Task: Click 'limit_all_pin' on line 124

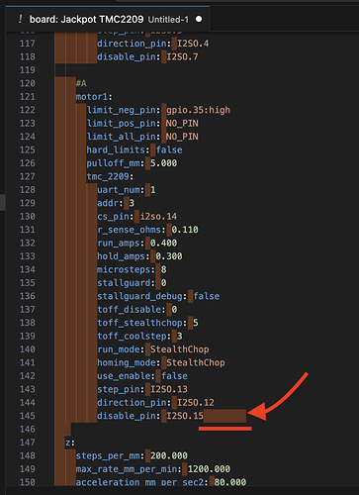Action: coord(121,137)
